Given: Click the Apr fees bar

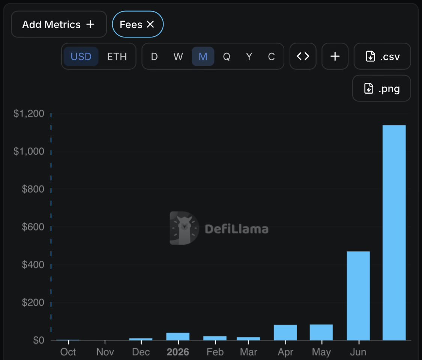Looking at the screenshot, I should [x=285, y=333].
